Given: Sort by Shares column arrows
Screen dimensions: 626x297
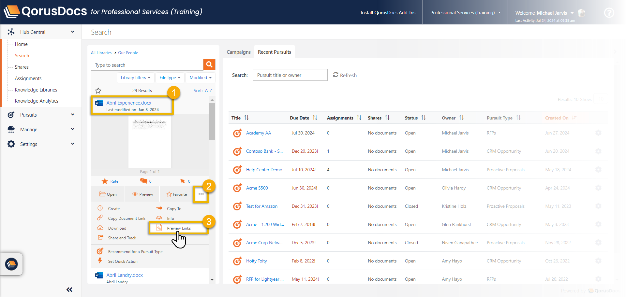Looking at the screenshot, I should (x=387, y=118).
